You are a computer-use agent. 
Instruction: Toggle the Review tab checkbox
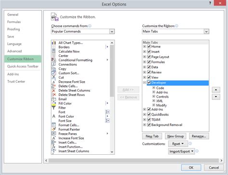(x=149, y=72)
